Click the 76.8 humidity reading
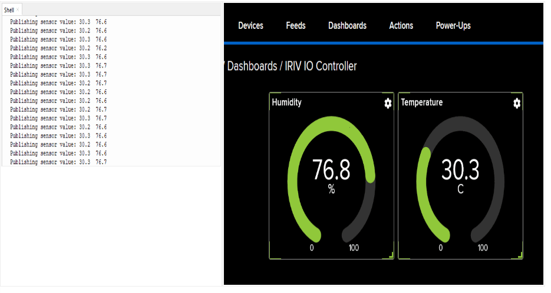551x293 pixels. click(x=331, y=170)
